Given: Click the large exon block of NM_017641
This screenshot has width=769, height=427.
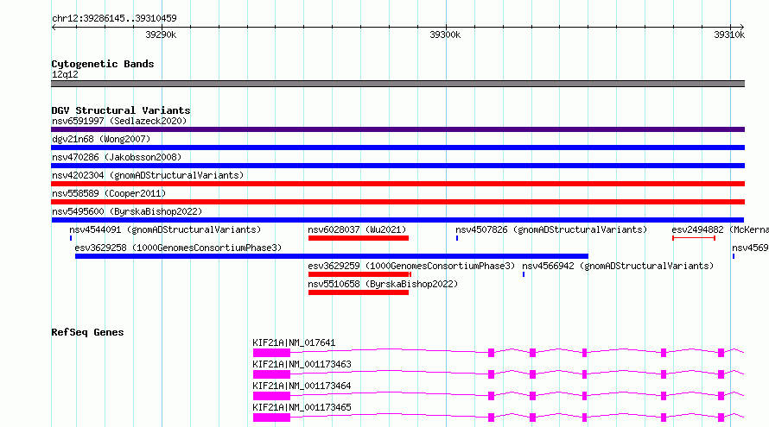Looking at the screenshot, I should pos(271,353).
